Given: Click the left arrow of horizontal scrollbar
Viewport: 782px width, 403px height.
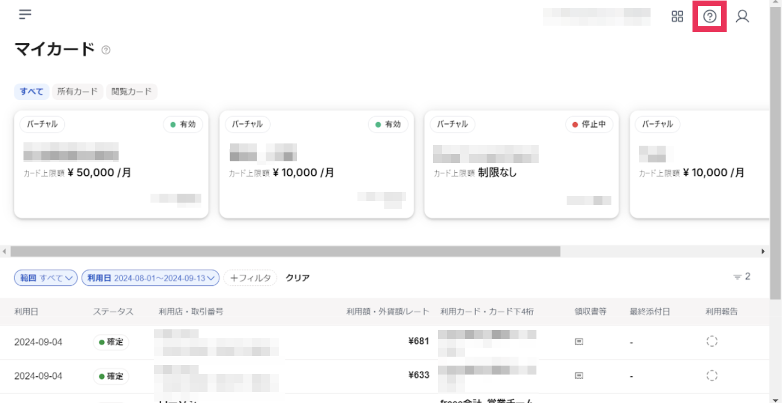Looking at the screenshot, I should 4,252.
